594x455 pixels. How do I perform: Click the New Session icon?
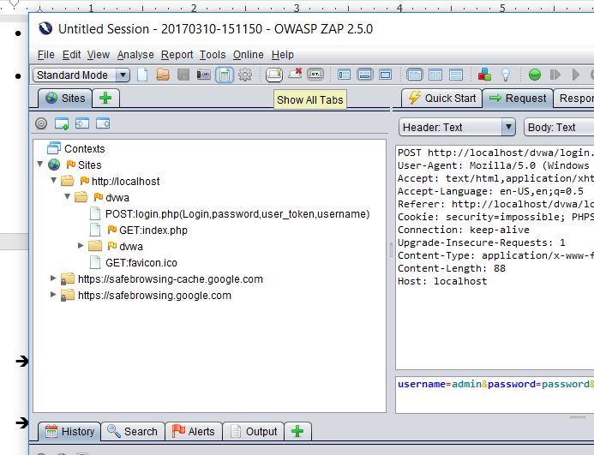click(142, 75)
